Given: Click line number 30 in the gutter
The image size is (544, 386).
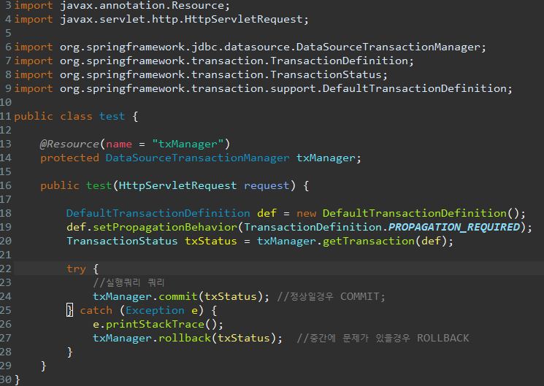Looking at the screenshot, I should (6, 379).
